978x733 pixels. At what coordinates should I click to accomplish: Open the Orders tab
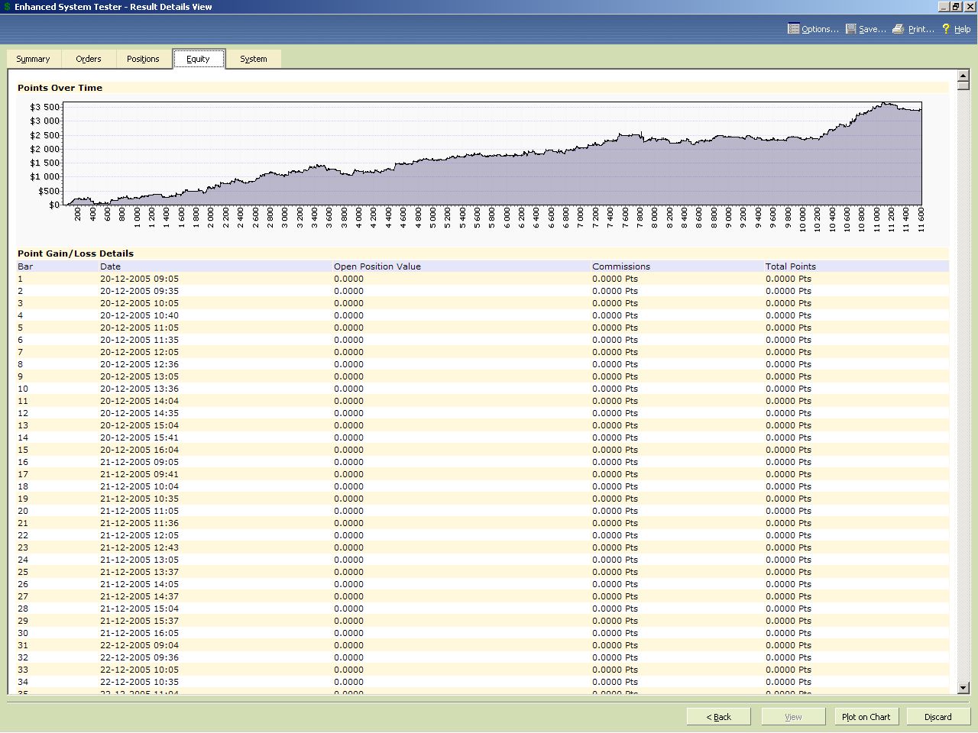[x=89, y=59]
